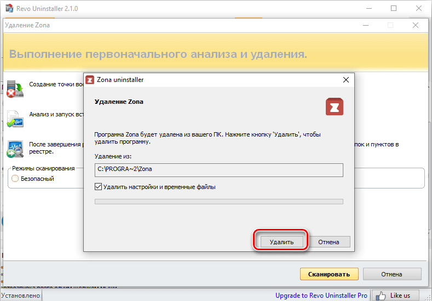Click the C:\PROGRA~2\Zona path field
This screenshot has width=432, height=301.
(219, 170)
